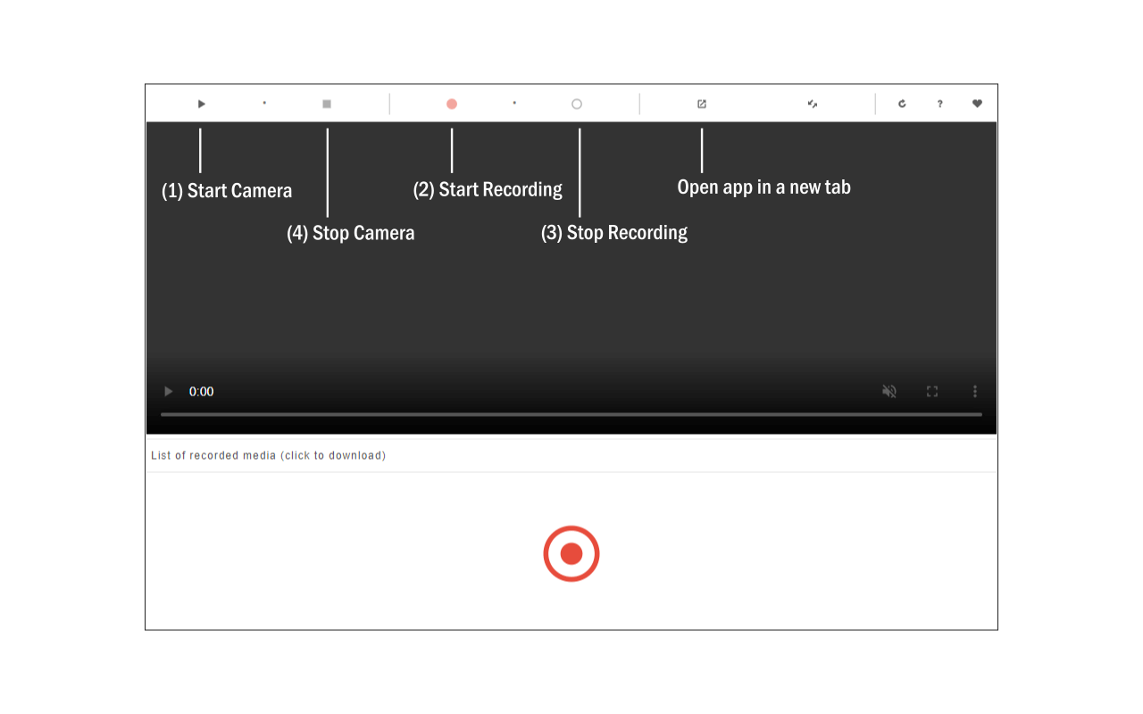The image size is (1143, 714).
Task: Click the dark video preview area
Action: click(571, 268)
